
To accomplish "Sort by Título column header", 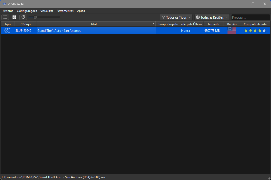I will (x=94, y=24).
